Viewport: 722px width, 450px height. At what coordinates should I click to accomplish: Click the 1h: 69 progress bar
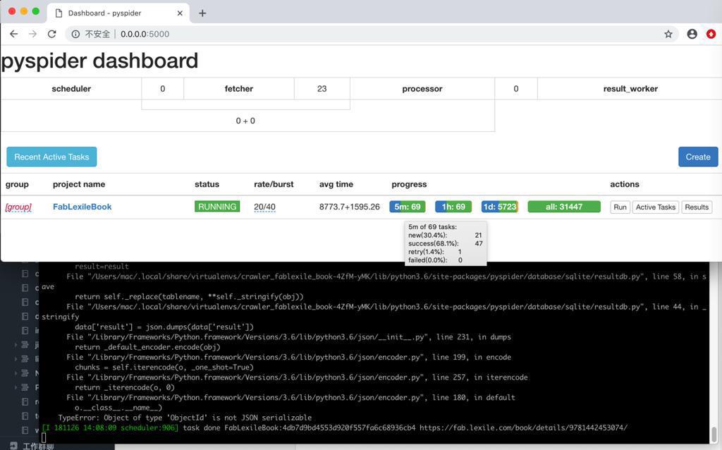coord(453,207)
